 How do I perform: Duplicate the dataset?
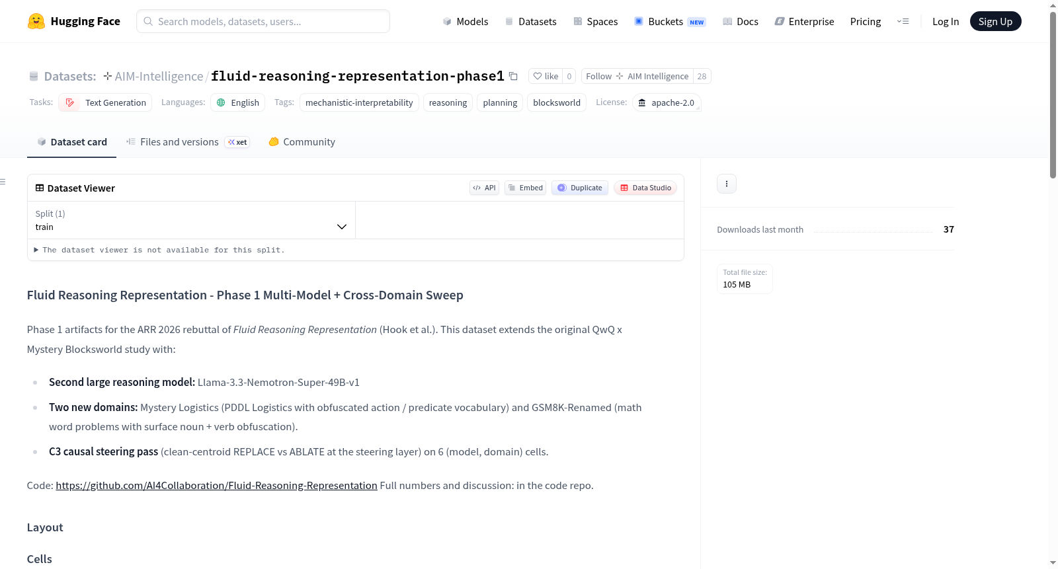click(580, 188)
